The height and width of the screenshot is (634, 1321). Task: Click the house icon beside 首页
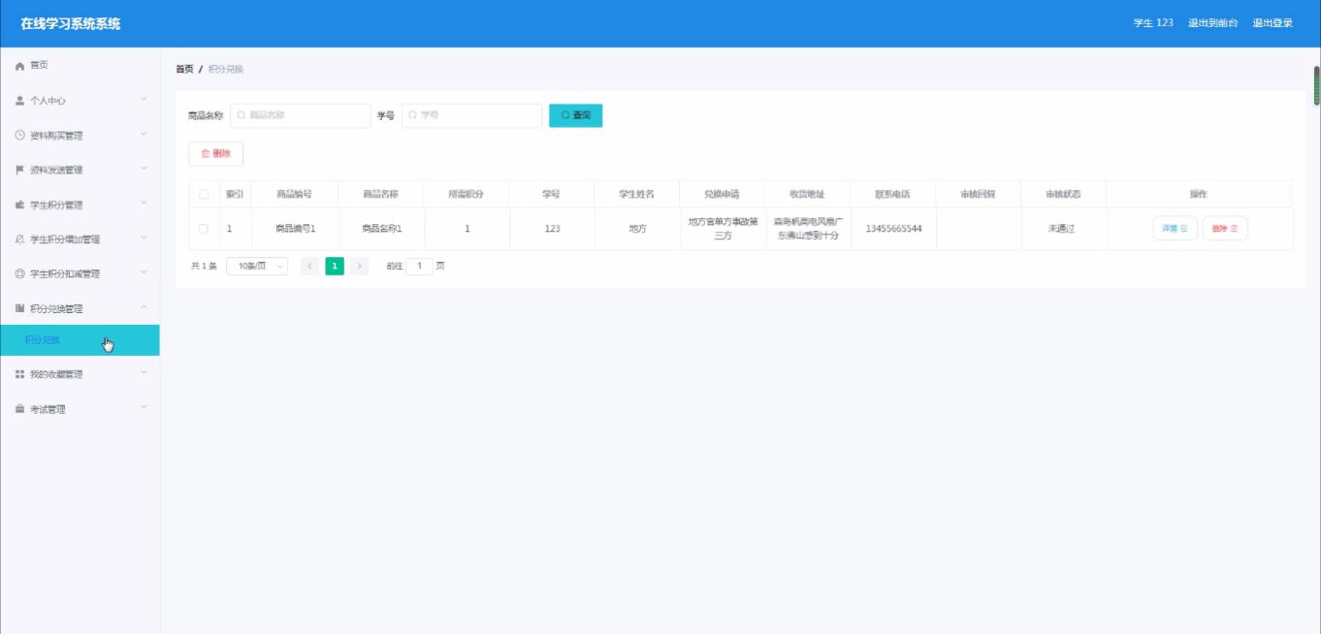(19, 66)
